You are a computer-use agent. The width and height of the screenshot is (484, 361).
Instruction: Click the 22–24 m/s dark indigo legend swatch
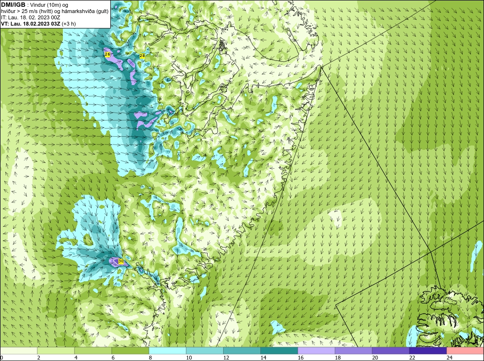(428, 351)
